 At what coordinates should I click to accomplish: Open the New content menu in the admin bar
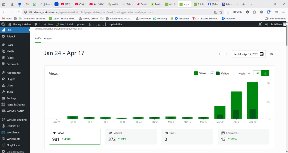click(48, 24)
